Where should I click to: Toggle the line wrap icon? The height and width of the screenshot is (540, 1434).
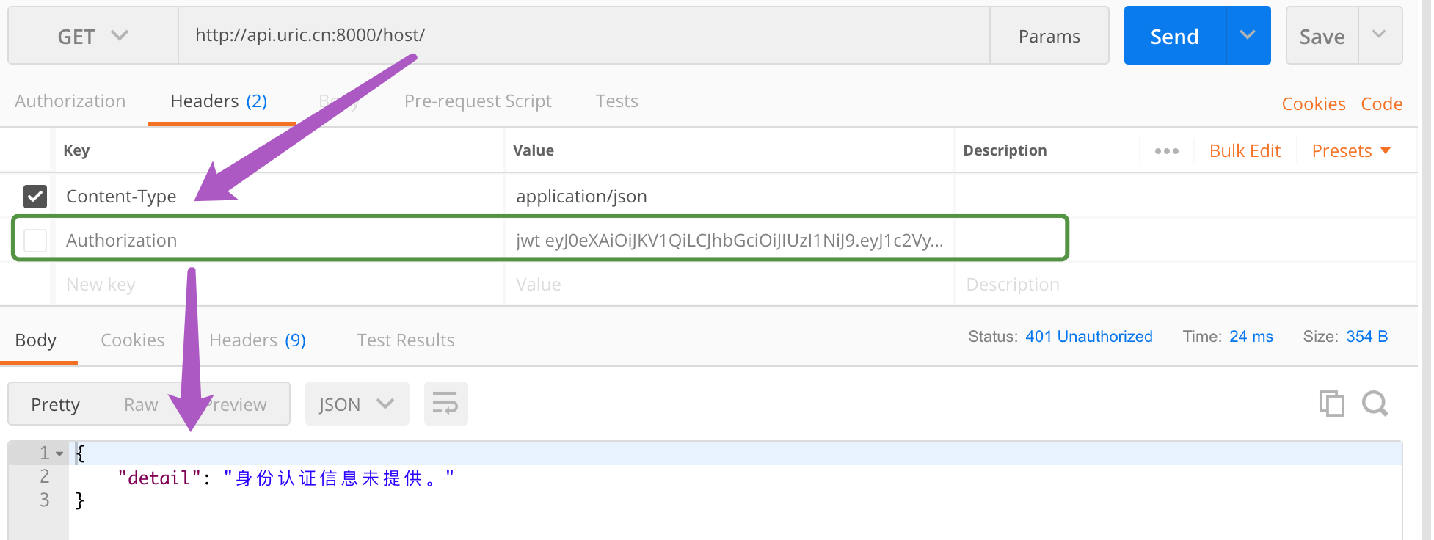point(445,404)
